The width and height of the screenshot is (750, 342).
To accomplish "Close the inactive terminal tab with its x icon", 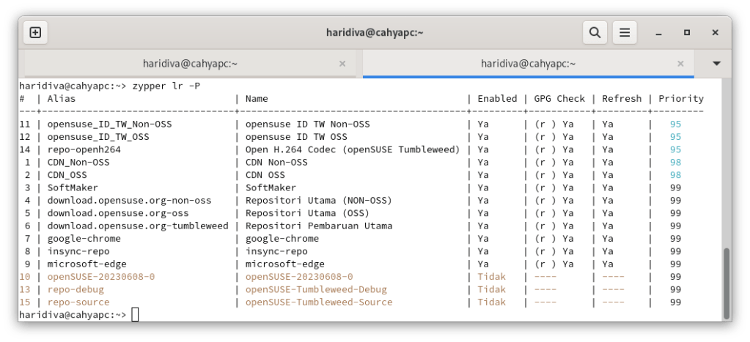I will [342, 64].
